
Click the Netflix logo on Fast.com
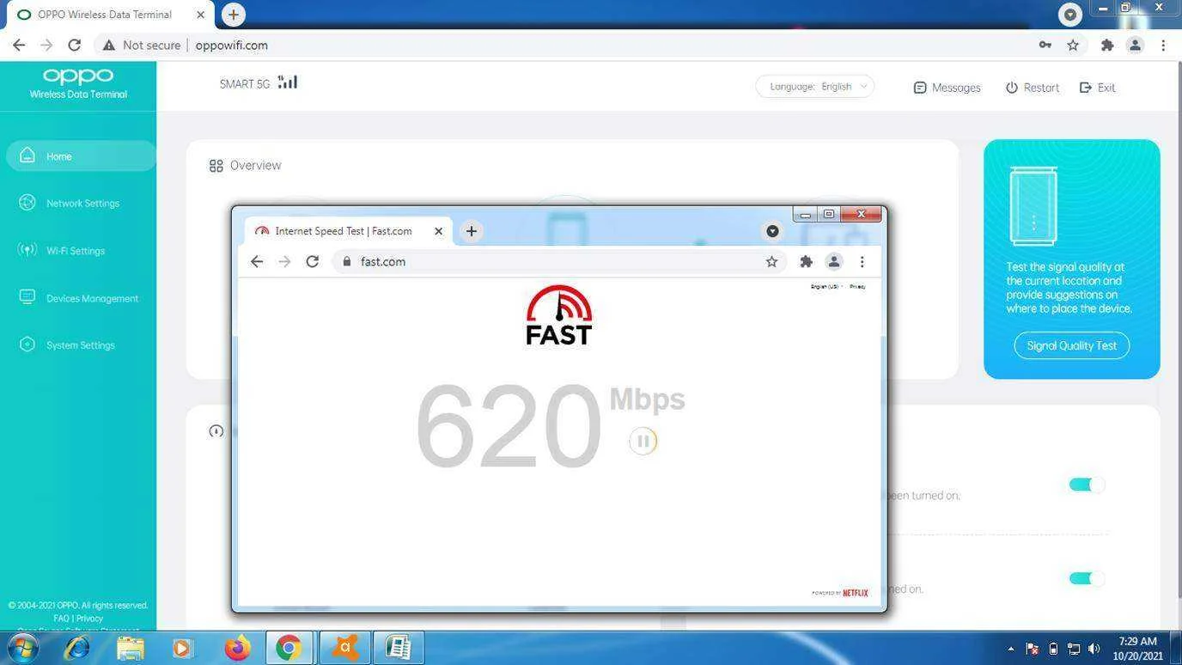tap(855, 593)
